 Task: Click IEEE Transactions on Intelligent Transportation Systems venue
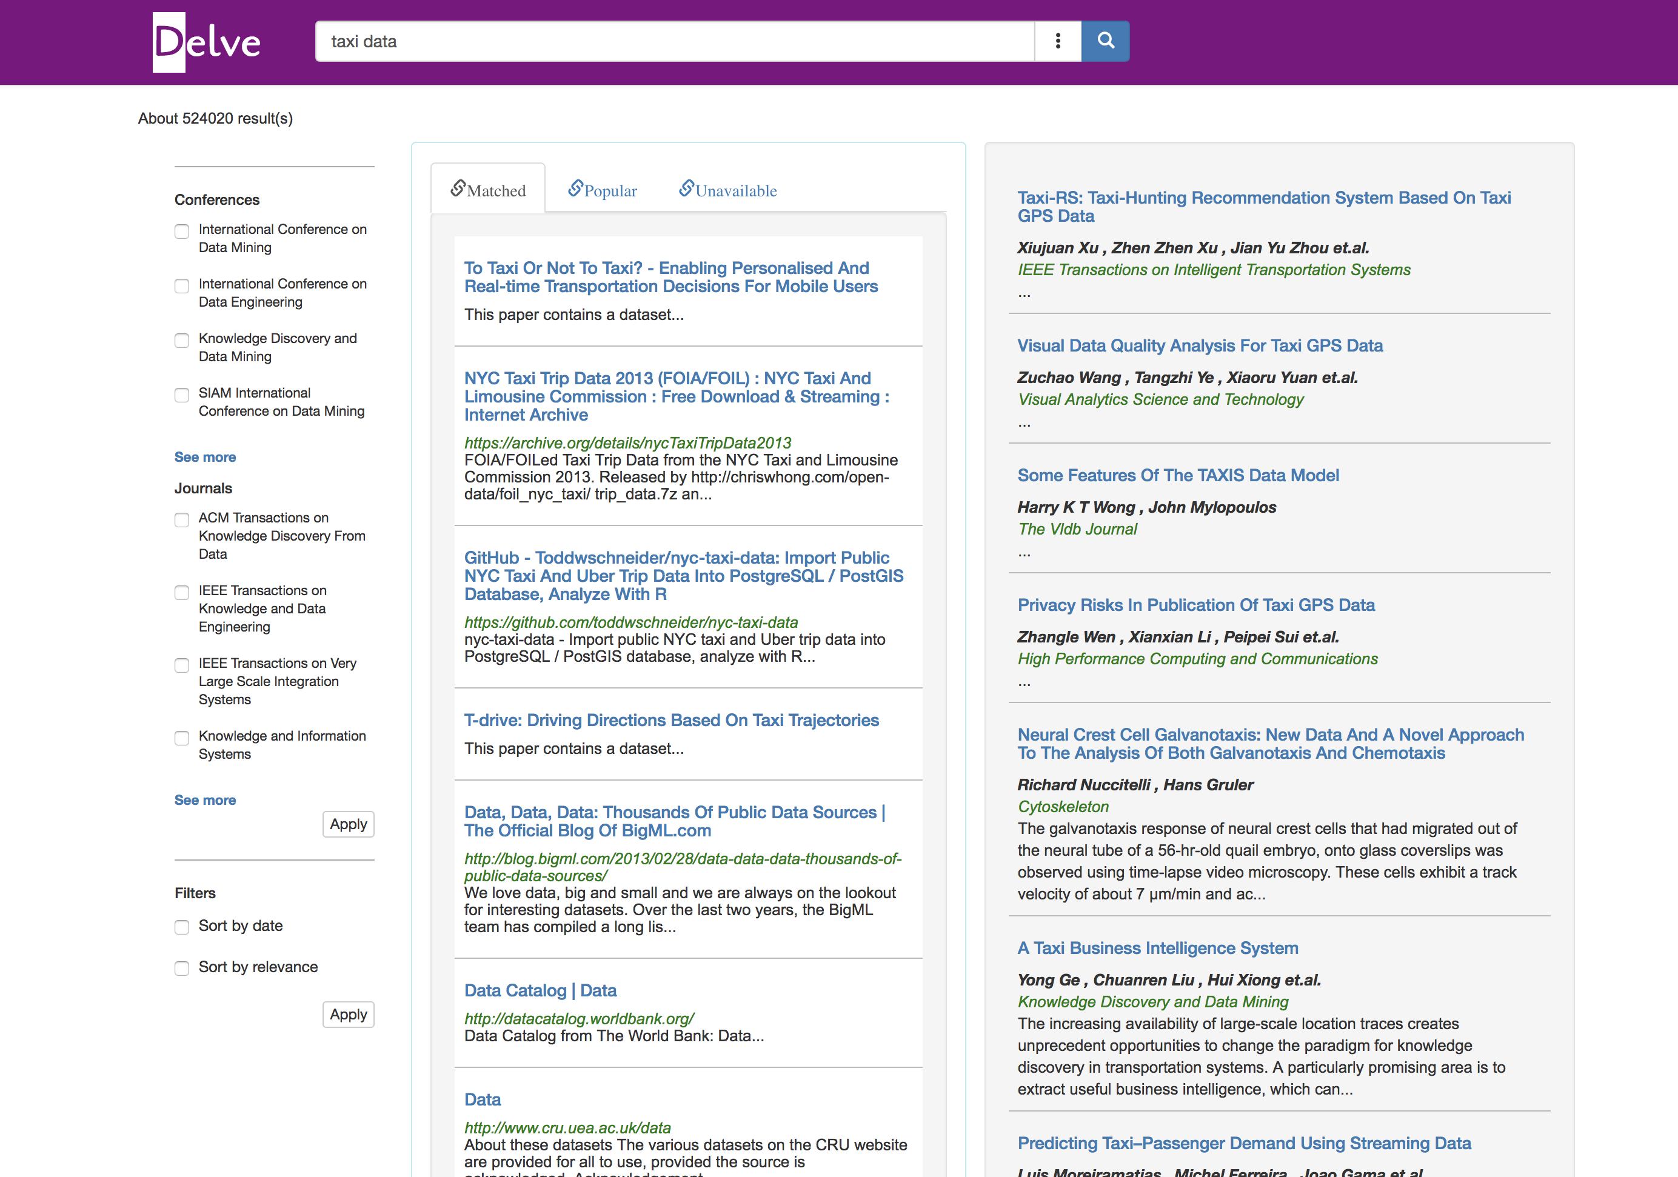(1214, 270)
